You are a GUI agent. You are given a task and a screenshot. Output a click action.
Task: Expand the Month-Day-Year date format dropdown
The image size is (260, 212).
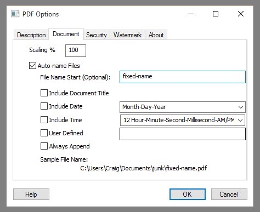[183, 107]
